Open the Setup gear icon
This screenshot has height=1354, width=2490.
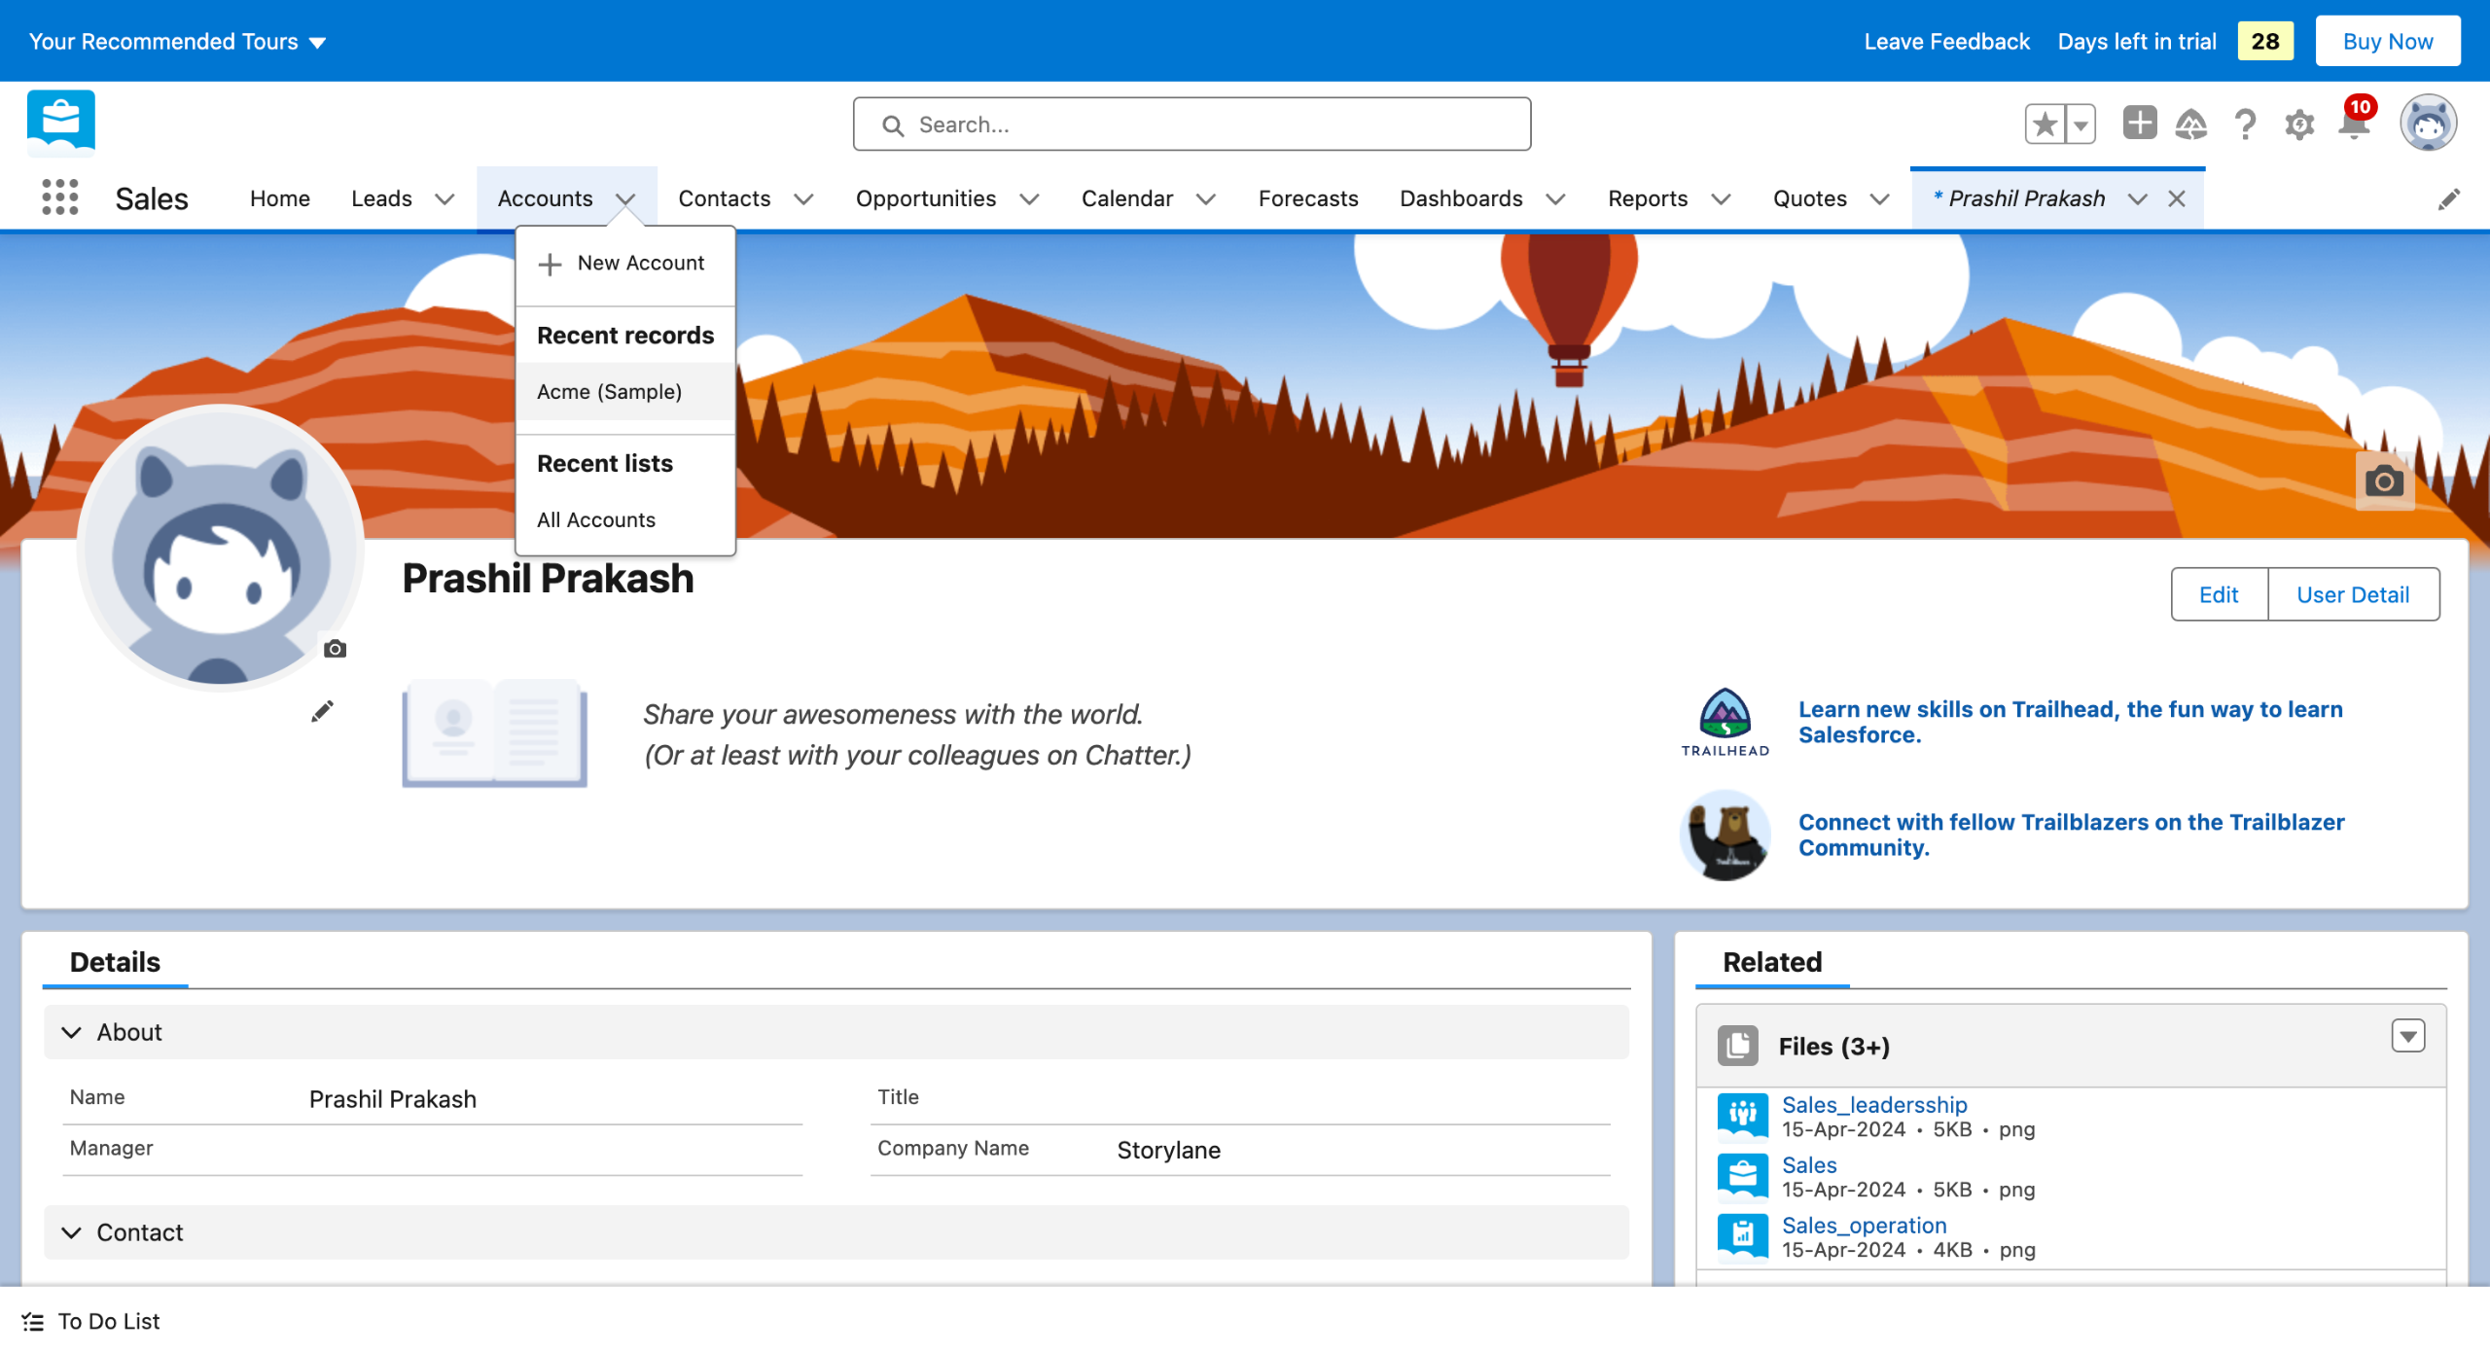[x=2299, y=124]
